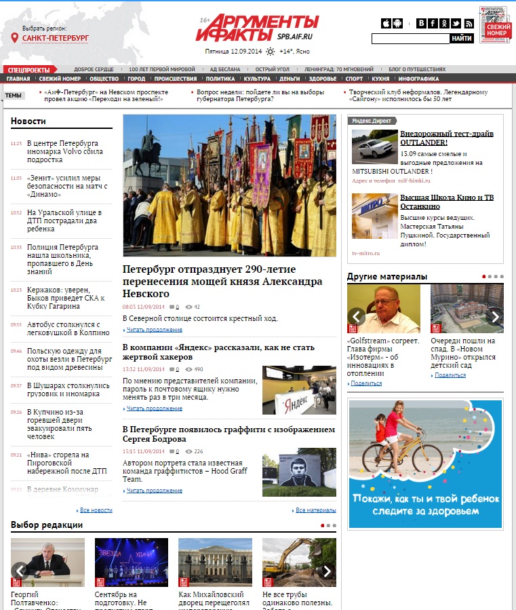The image size is (516, 610).
Task: Read more on Яндекс hackers article
Action: pyautogui.click(x=155, y=408)
